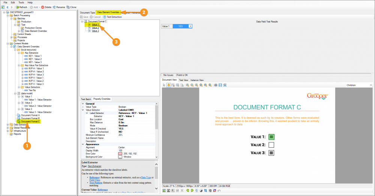The width and height of the screenshot is (375, 196).
Task: Click the Scale 27 % status entry
Action: click(x=169, y=186)
